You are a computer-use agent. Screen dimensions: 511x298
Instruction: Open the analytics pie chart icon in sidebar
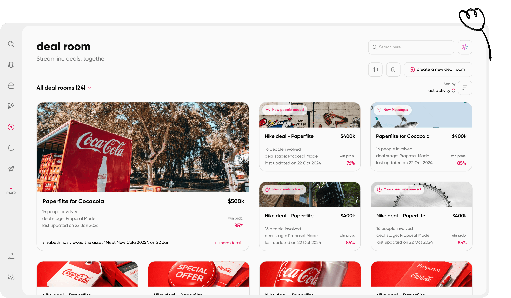click(11, 148)
